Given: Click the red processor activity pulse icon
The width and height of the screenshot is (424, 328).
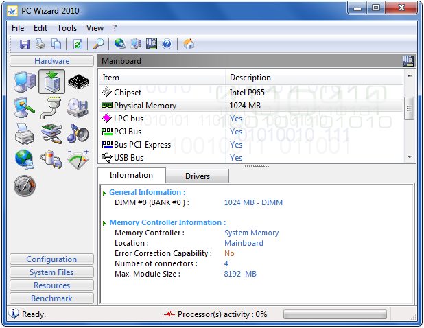Looking at the screenshot, I should (x=169, y=314).
